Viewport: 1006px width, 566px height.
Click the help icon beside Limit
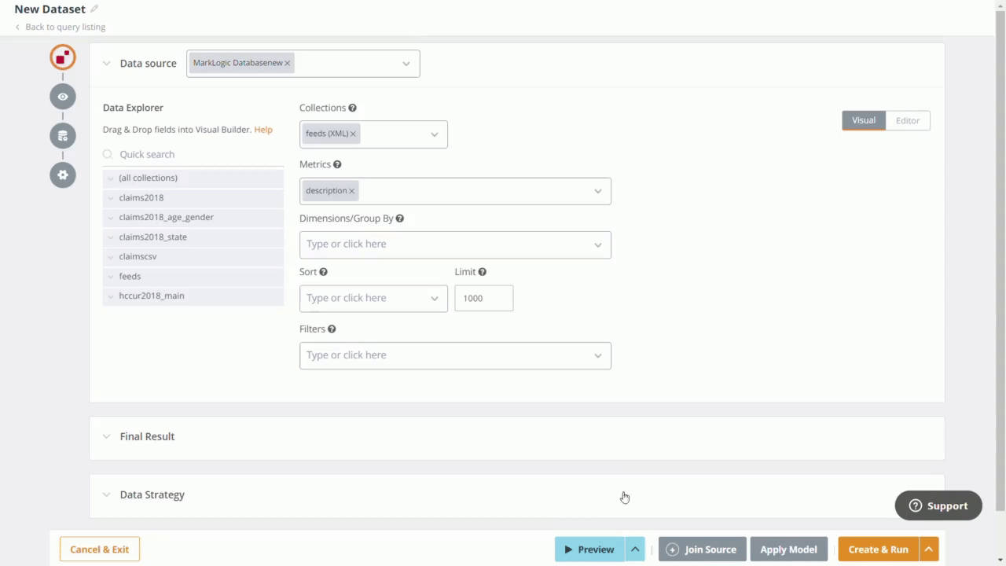(482, 272)
